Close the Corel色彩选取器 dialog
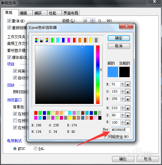The width and height of the screenshot is (162, 165). 126,26
